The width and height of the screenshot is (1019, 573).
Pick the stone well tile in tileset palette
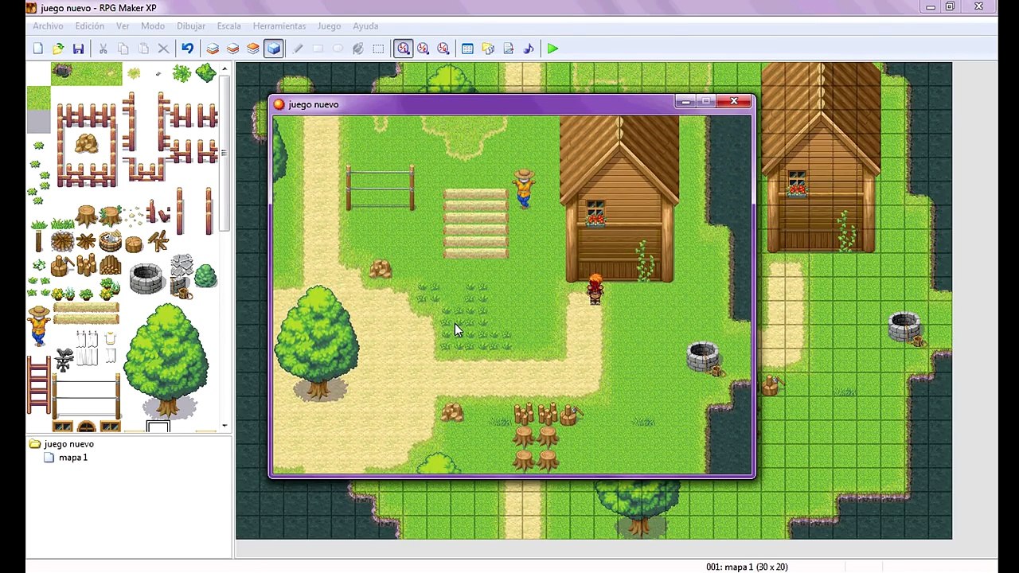pos(146,279)
